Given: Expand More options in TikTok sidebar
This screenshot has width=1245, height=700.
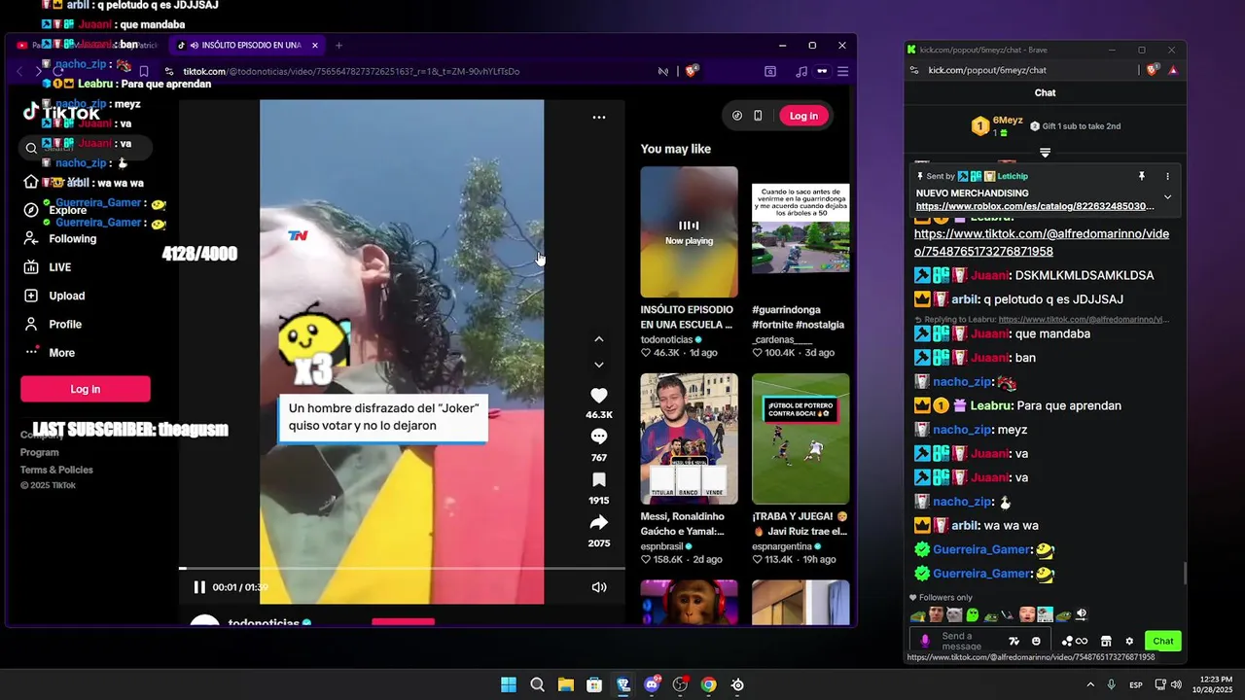Looking at the screenshot, I should point(50,353).
